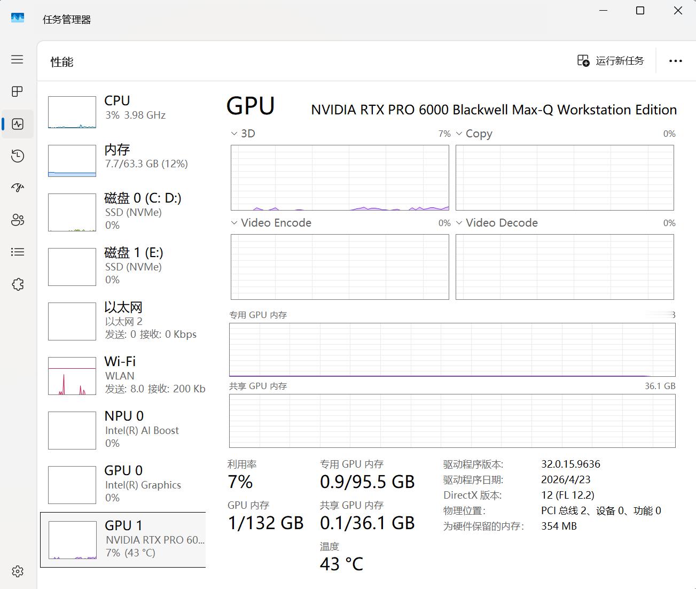696x589 pixels.
Task: Click the 36.1 GB shared graph maximum label
Action: click(x=660, y=386)
